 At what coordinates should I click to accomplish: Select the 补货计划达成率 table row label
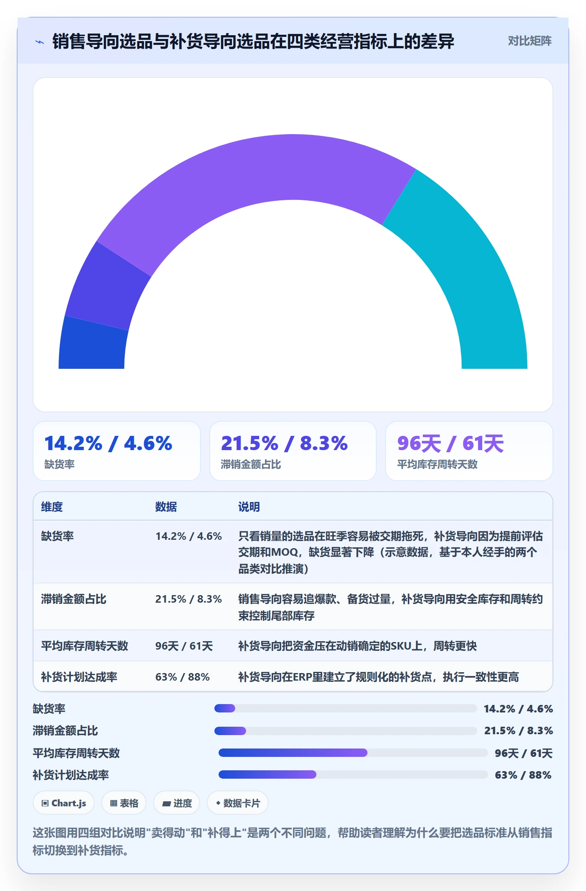pyautogui.click(x=79, y=677)
